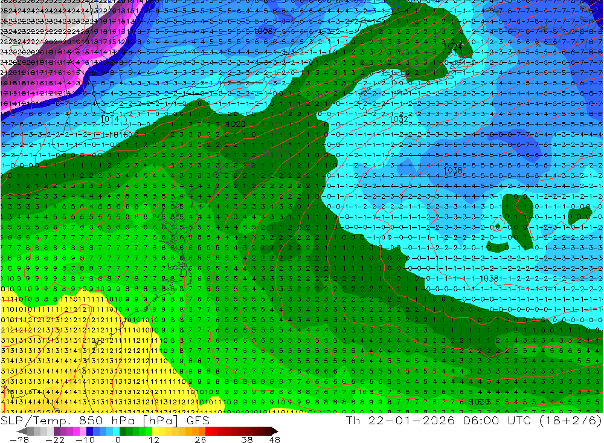Click the dark purple swatch on the legend

click(57, 432)
